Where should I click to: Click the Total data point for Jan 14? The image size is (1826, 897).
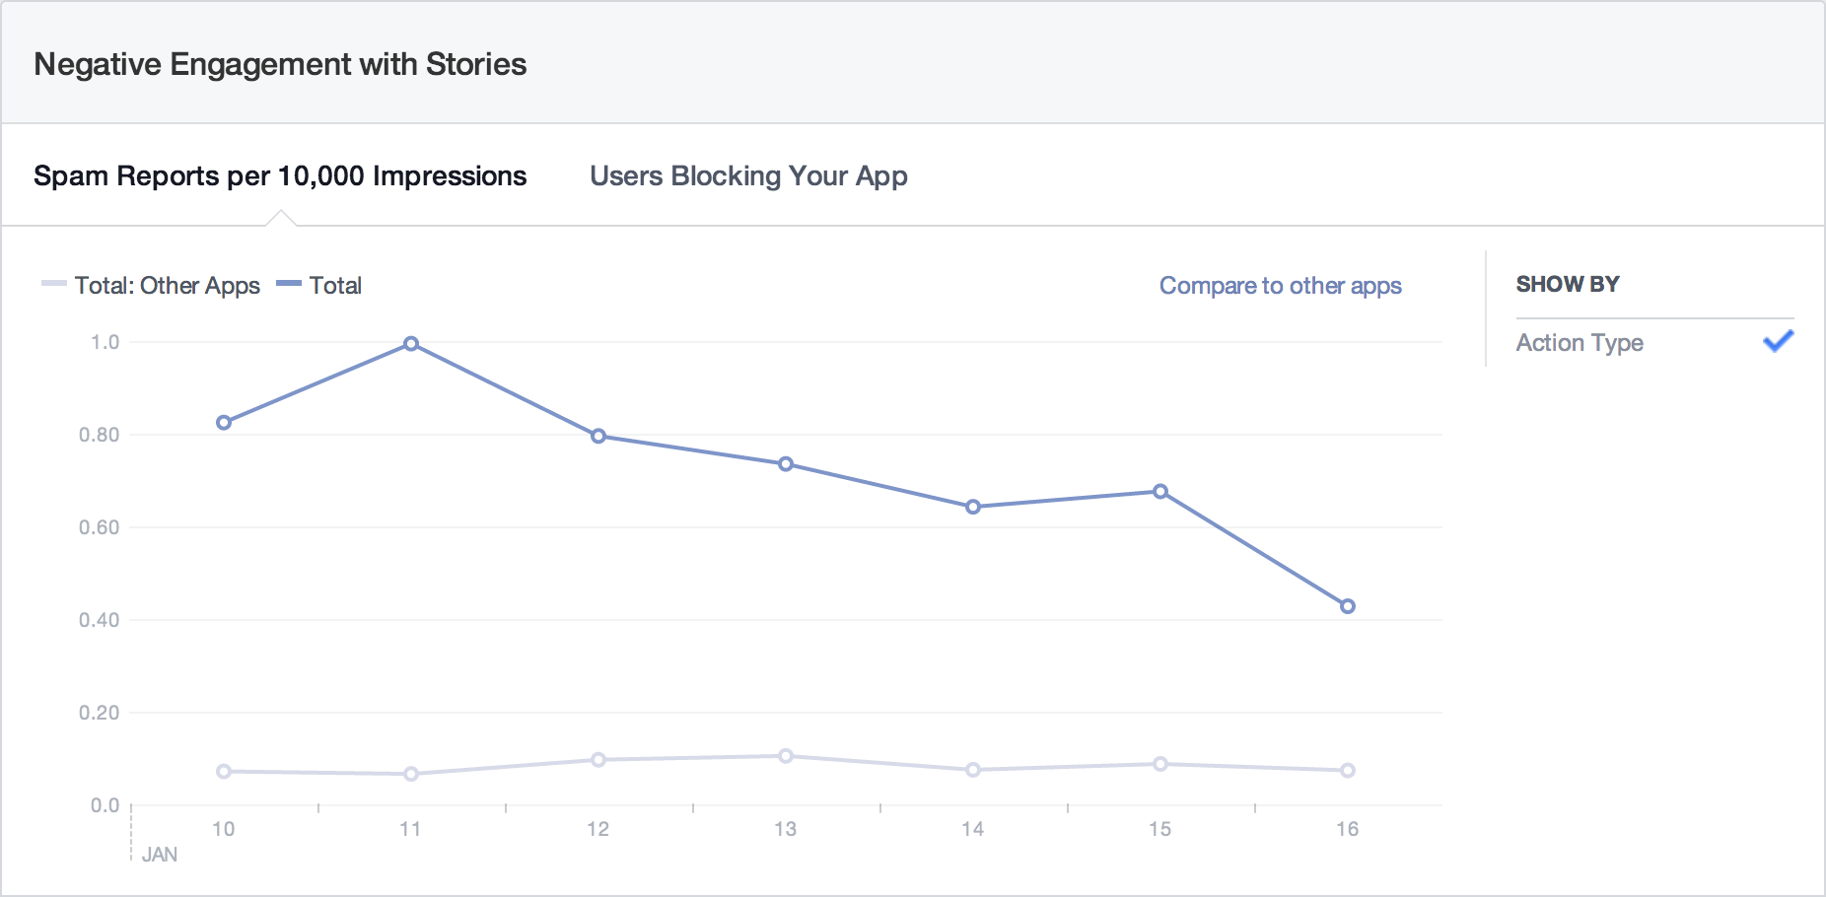pos(973,507)
